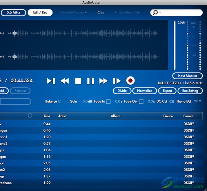Select the track with time 1:20
This screenshot has width=207, height=191.
[101, 137]
